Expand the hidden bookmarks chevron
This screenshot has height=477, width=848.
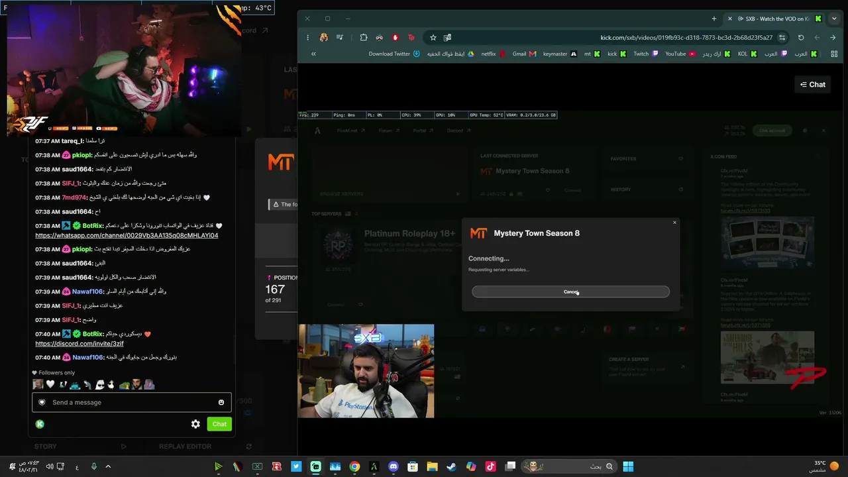[313, 54]
